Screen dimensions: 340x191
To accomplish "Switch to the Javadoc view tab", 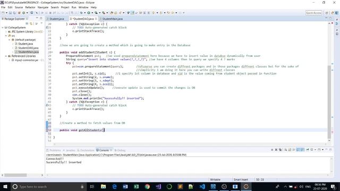I will point(69,150).
